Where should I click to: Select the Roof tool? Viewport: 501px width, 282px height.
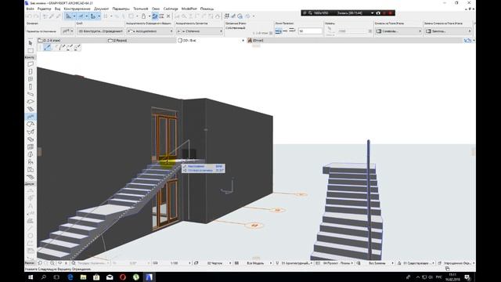point(31,125)
